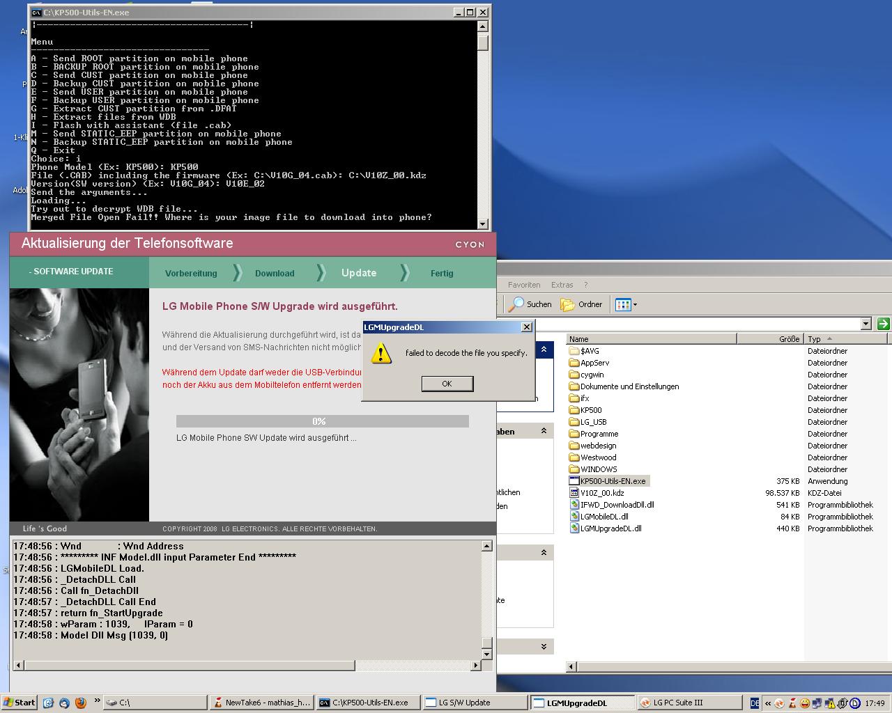
Task: Open the Extras menu in Explorer
Action: point(562,285)
